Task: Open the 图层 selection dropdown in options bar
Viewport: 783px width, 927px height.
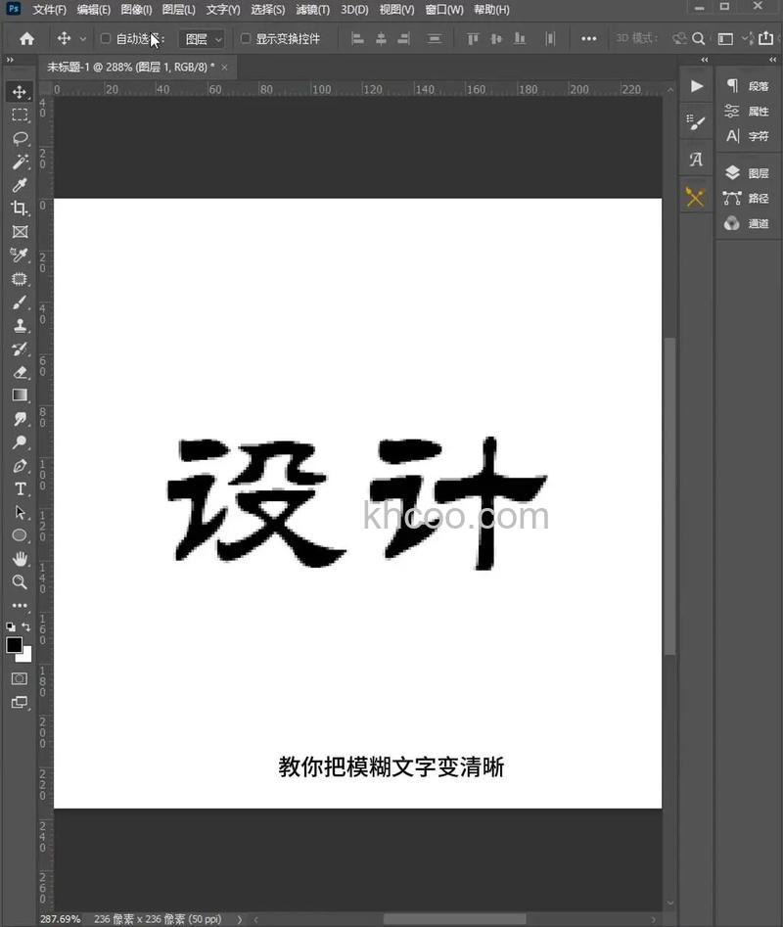Action: click(201, 39)
